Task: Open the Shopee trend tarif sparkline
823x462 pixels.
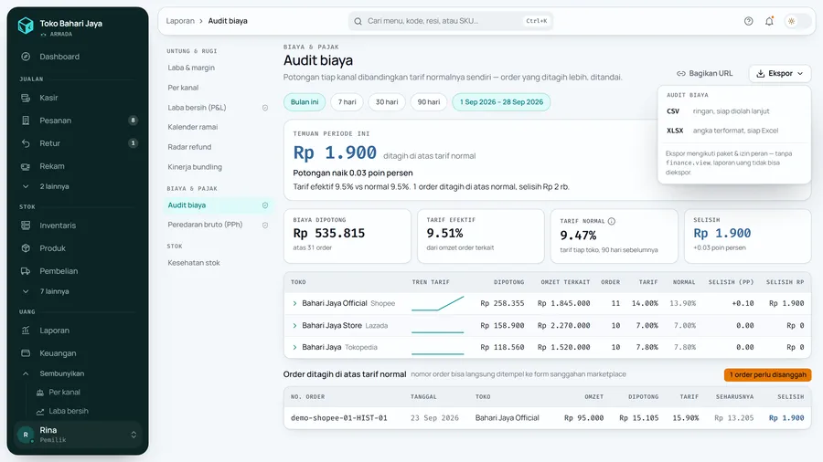Action: coord(438,303)
